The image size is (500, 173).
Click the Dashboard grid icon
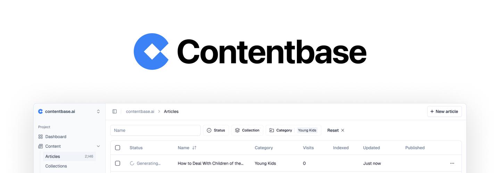[41, 137]
